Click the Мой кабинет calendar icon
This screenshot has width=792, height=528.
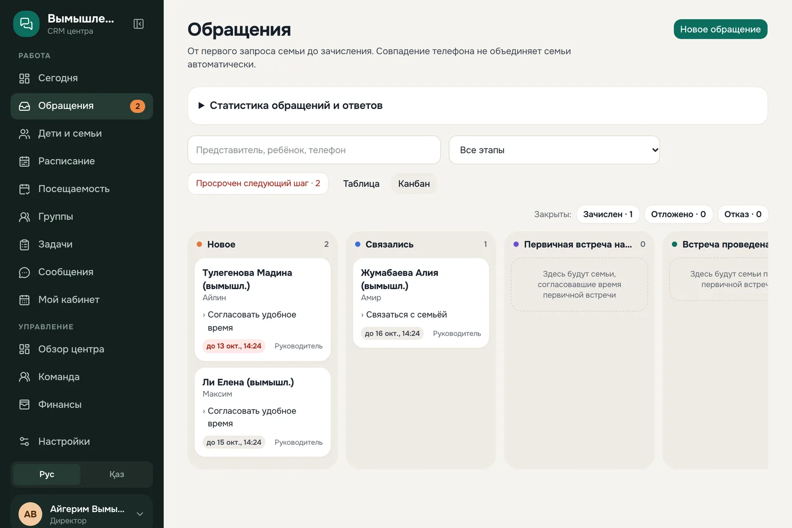[x=24, y=300]
